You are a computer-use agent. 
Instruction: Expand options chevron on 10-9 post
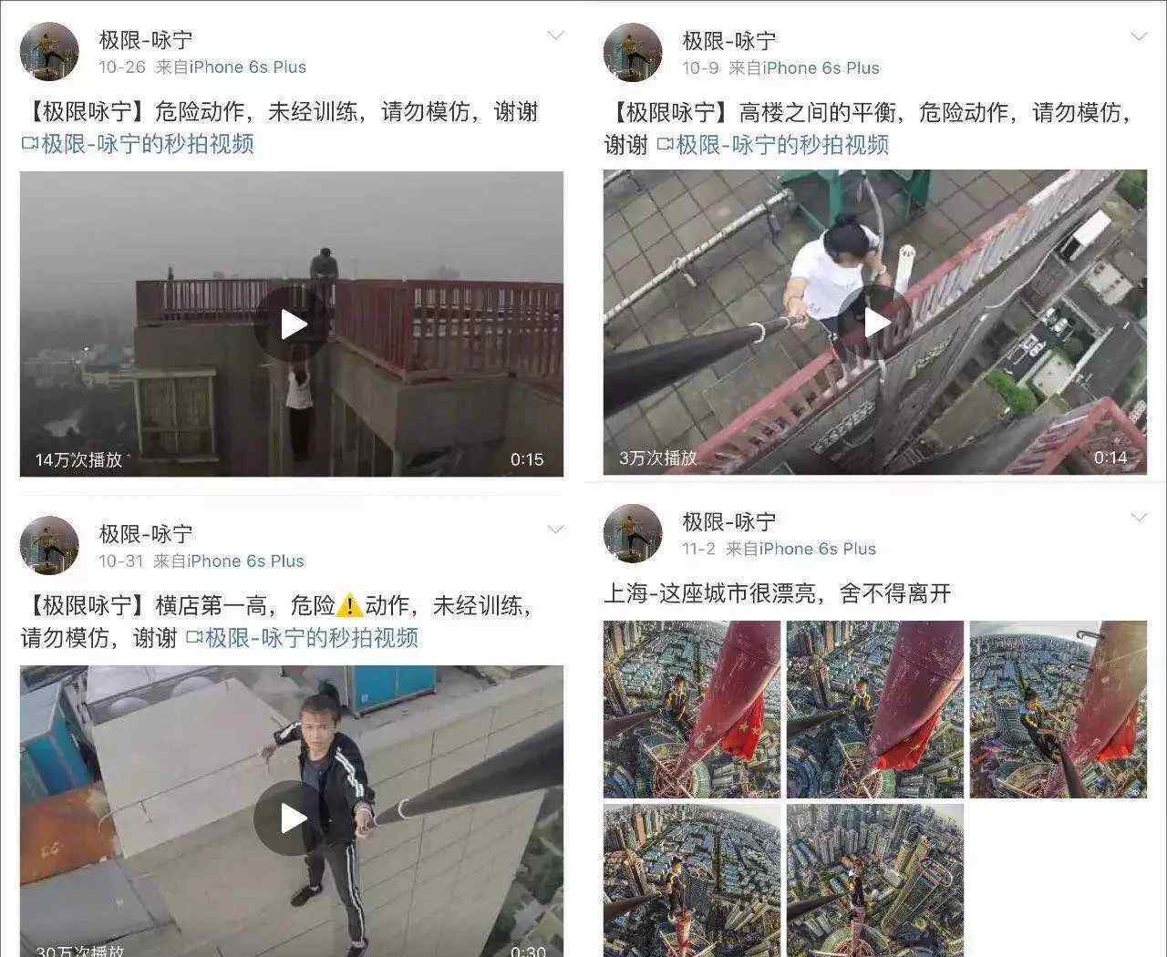(1139, 37)
